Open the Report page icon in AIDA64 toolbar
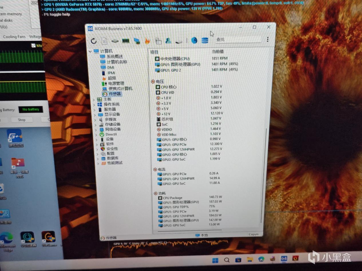 104,41
